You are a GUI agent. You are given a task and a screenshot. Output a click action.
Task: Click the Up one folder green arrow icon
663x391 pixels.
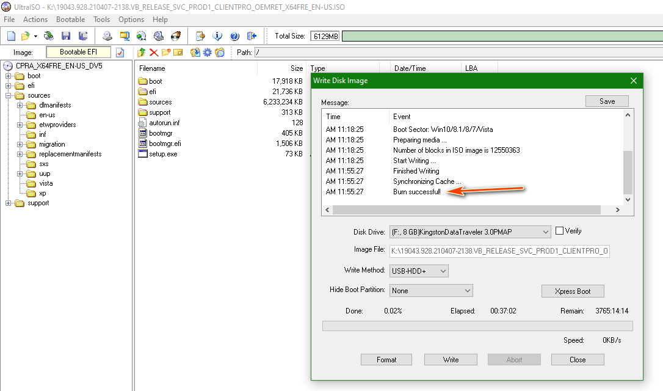[142, 53]
